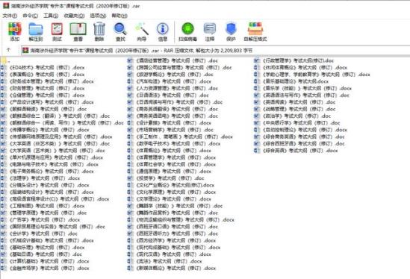Show archive 信息 (Info) icon
Image resolution: width=410 pixels, height=279 pixels.
162,32
